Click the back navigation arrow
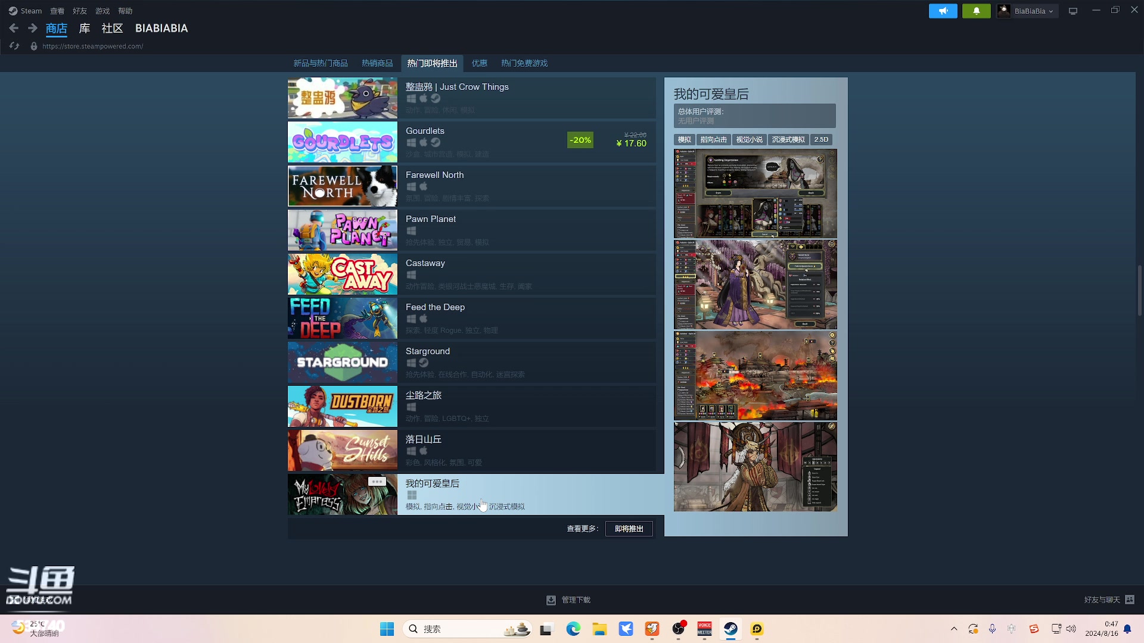 [14, 28]
